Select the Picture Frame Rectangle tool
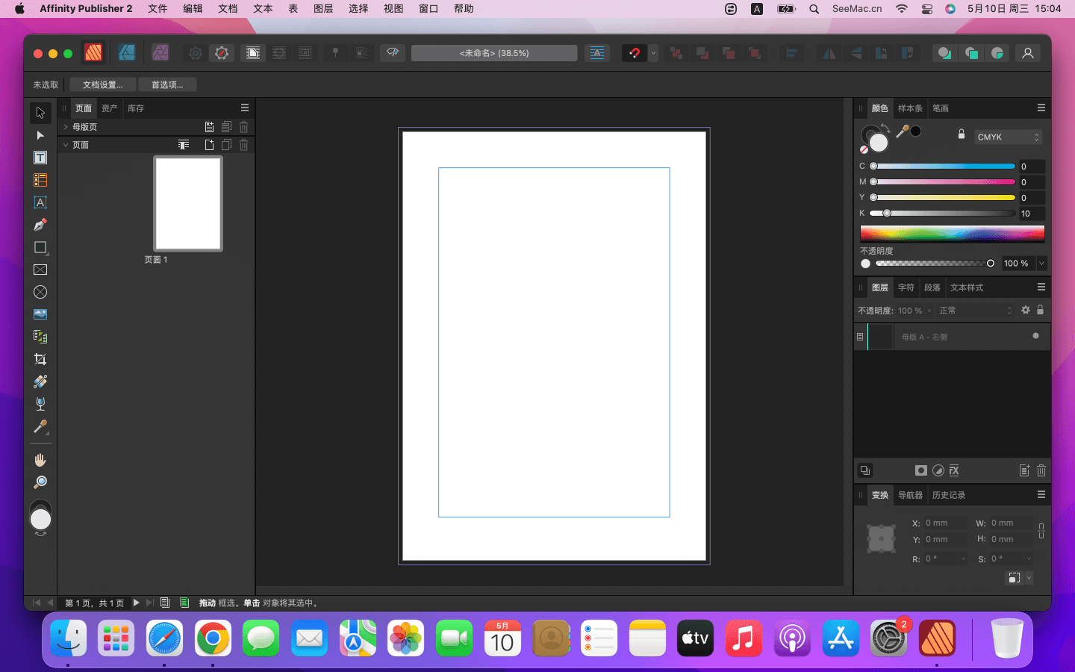1075x672 pixels. click(x=40, y=270)
